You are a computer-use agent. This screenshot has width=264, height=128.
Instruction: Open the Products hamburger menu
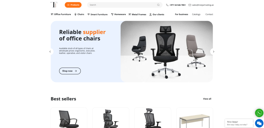click(73, 5)
